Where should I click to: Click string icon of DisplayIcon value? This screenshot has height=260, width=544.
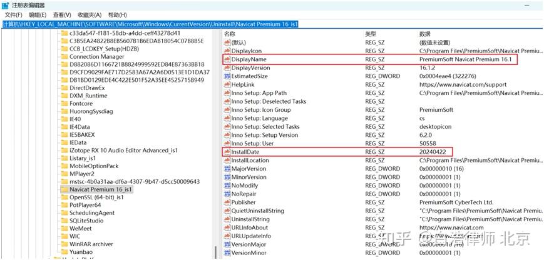[227, 51]
